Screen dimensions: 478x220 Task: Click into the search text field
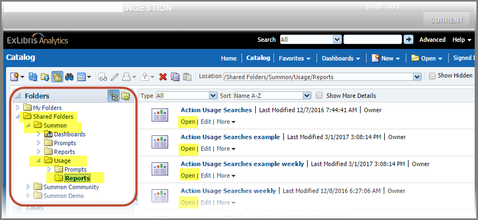373,39
